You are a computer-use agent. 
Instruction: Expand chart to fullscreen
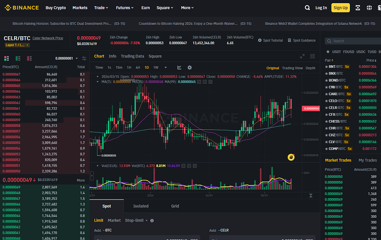[x=302, y=56]
